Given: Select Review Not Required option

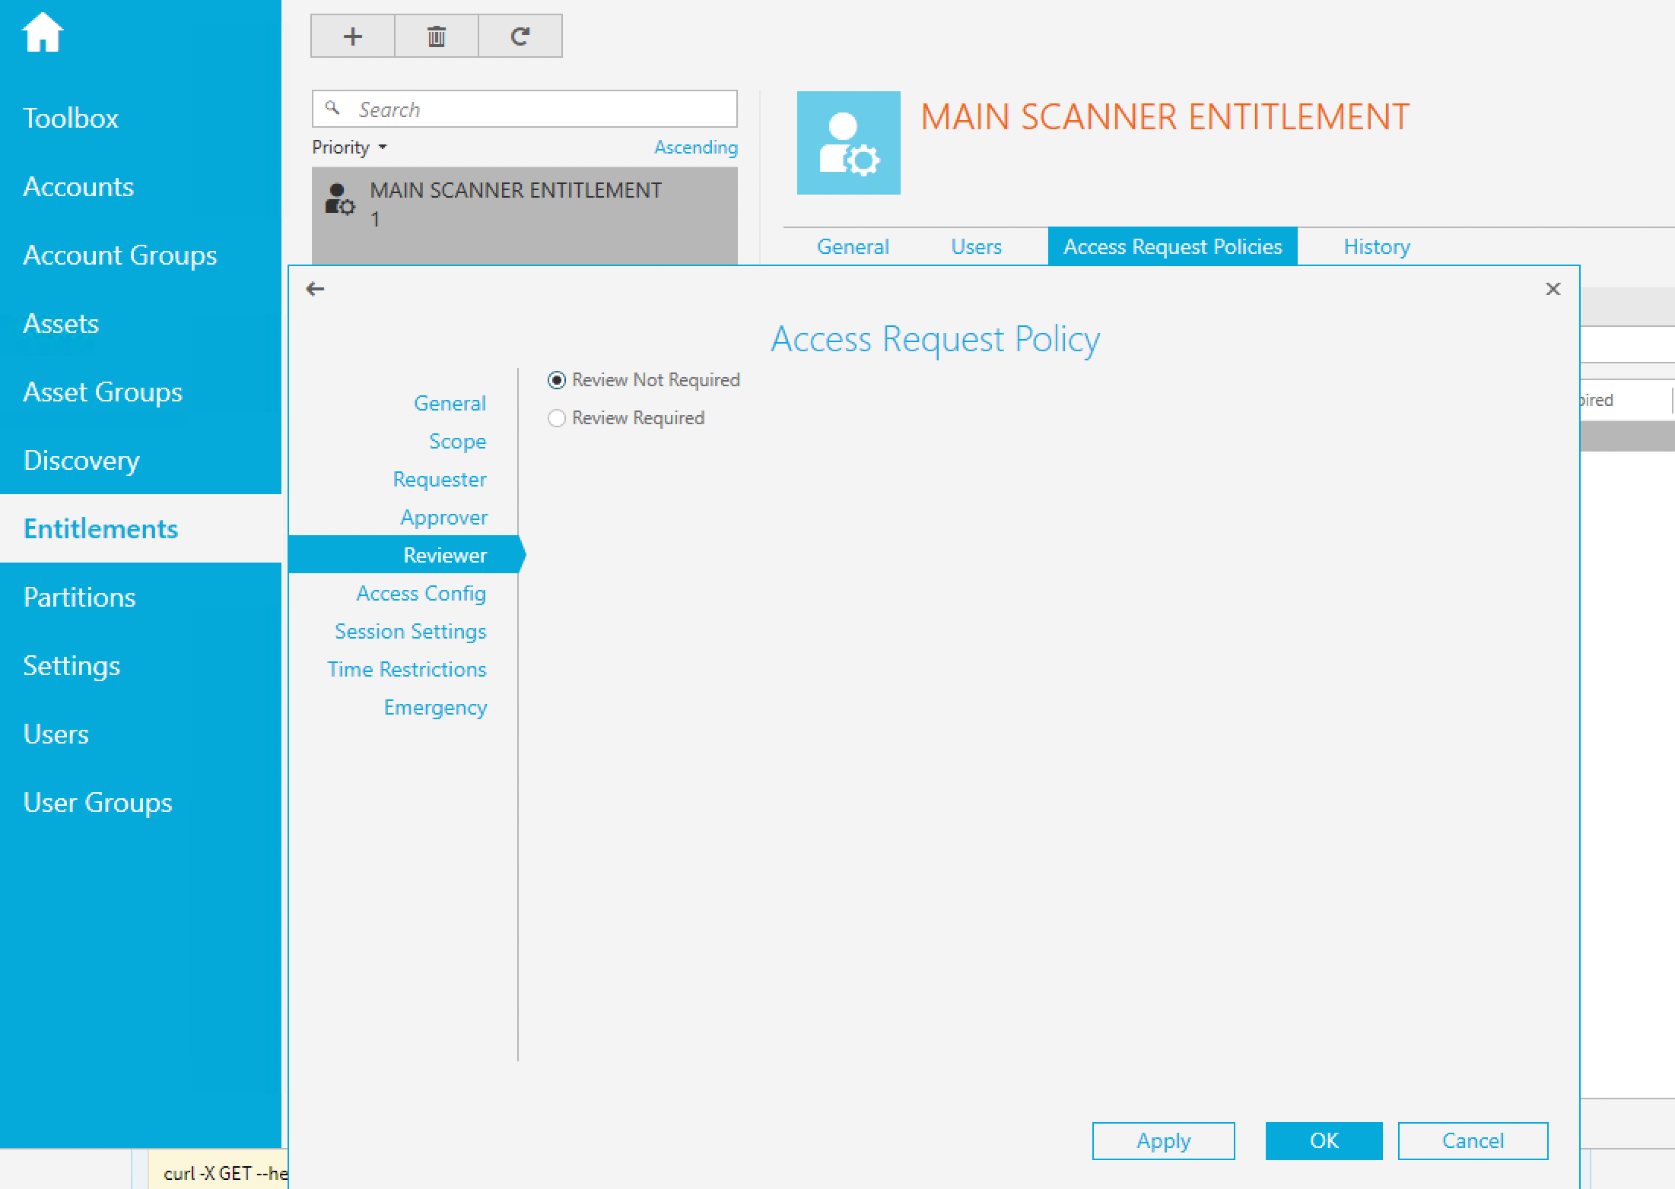Looking at the screenshot, I should point(557,380).
